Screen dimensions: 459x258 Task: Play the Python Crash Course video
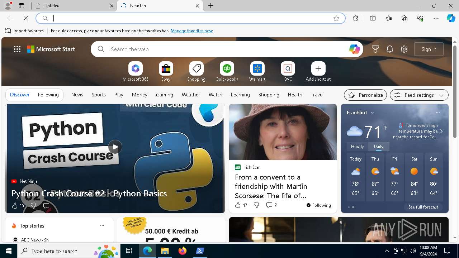115,147
